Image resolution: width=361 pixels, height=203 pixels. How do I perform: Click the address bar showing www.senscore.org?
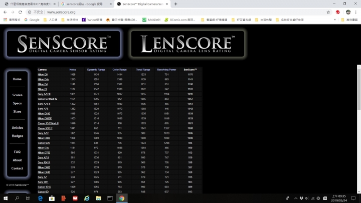pos(179,12)
